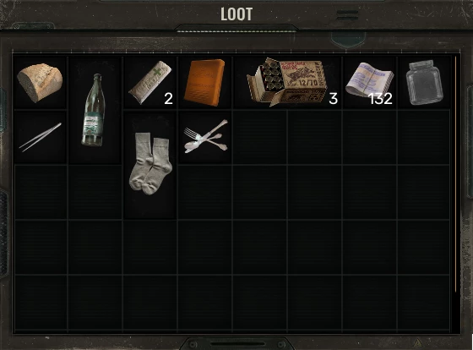Click the empty slot right of the cutlery
Screen dimensions: 473x350
tap(260, 138)
